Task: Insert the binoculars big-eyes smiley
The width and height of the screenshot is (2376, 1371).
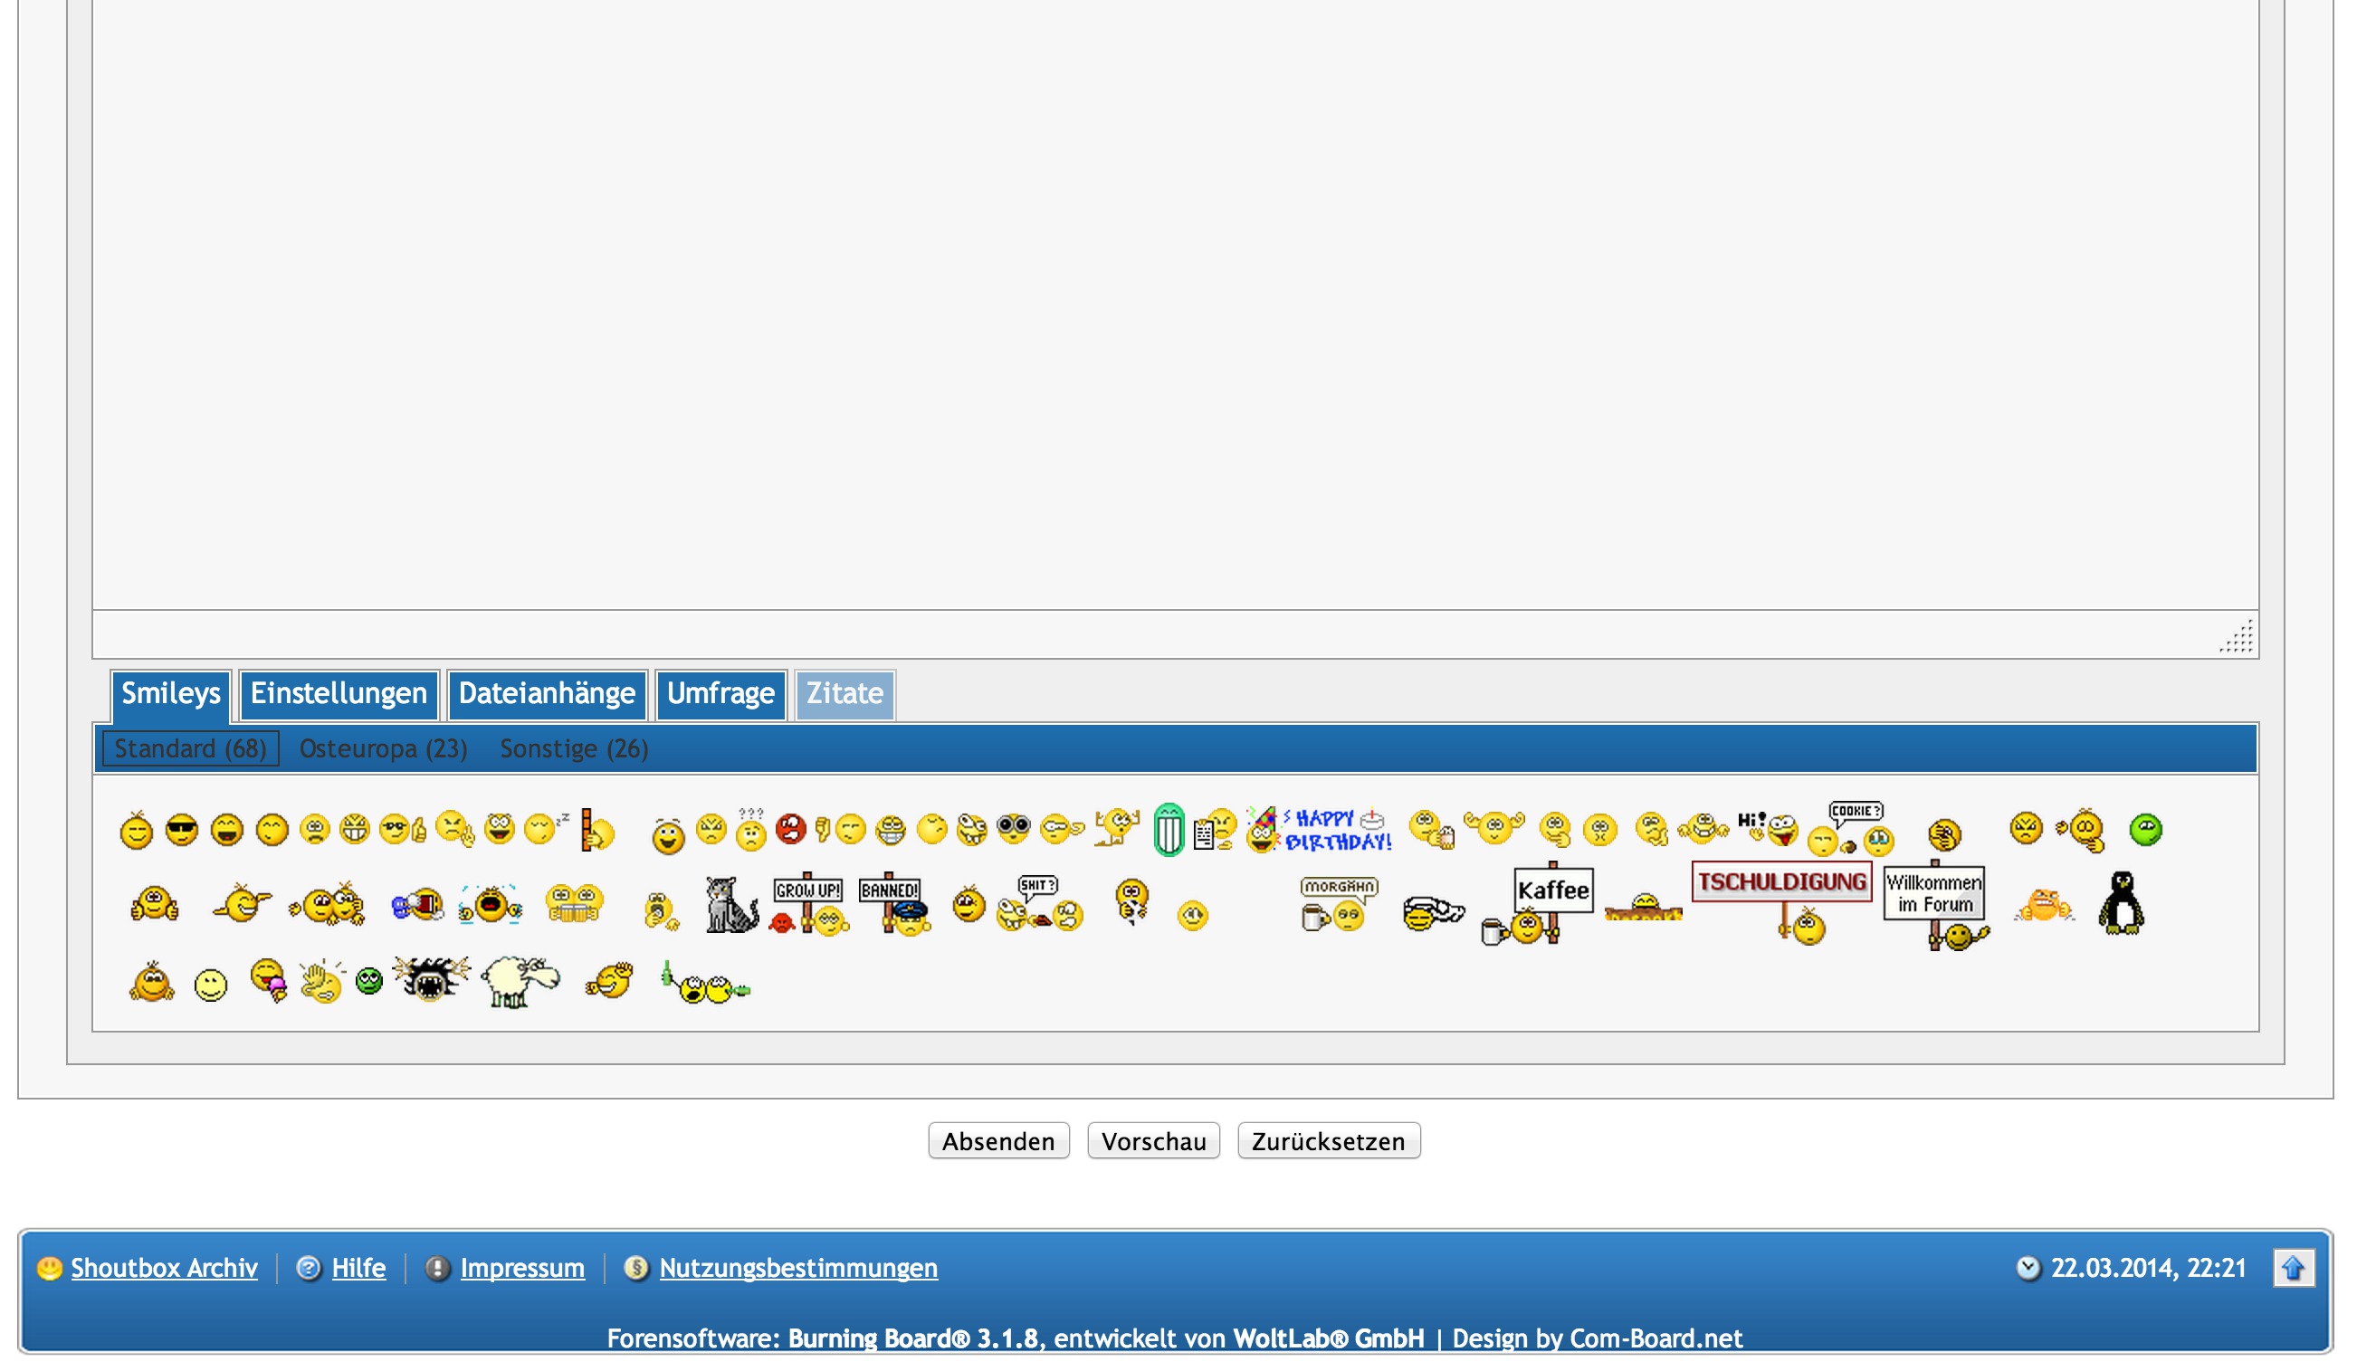Action: (1014, 828)
